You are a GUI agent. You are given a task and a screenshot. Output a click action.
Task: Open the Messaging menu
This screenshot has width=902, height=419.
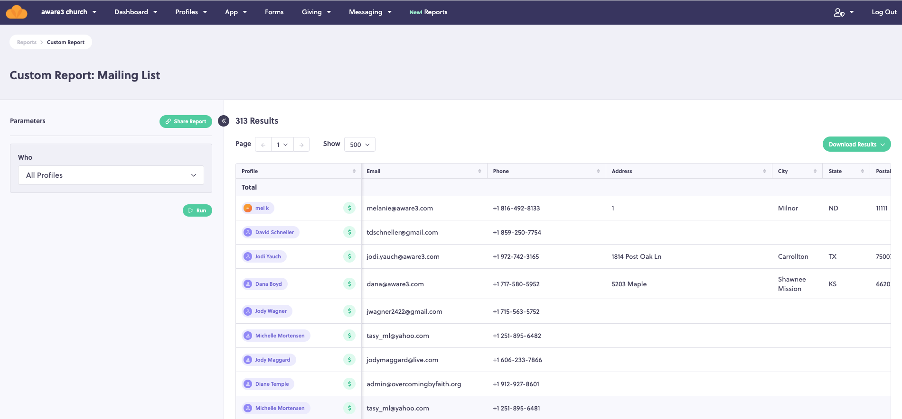pyautogui.click(x=370, y=12)
